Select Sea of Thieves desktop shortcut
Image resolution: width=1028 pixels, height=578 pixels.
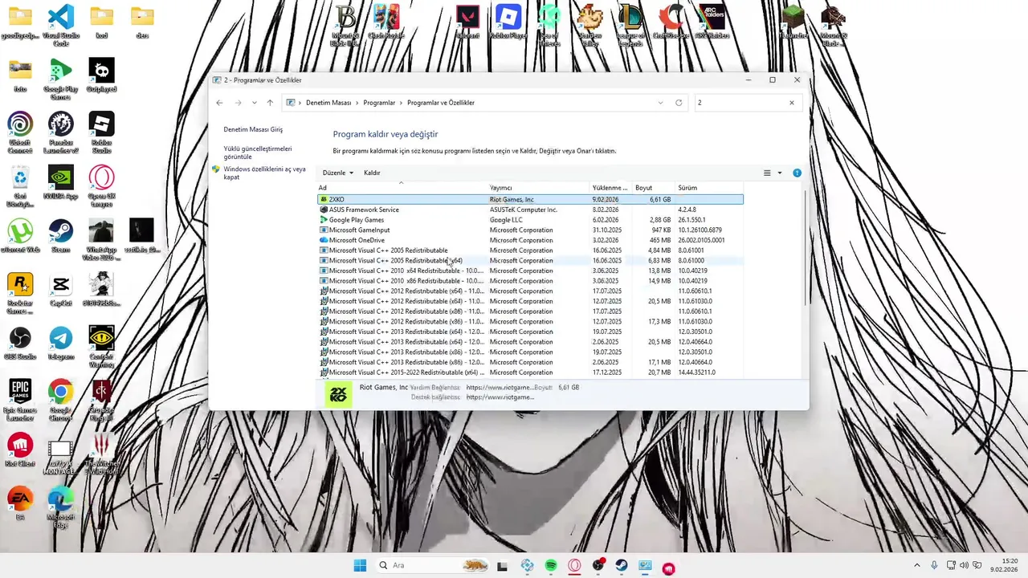click(x=549, y=25)
